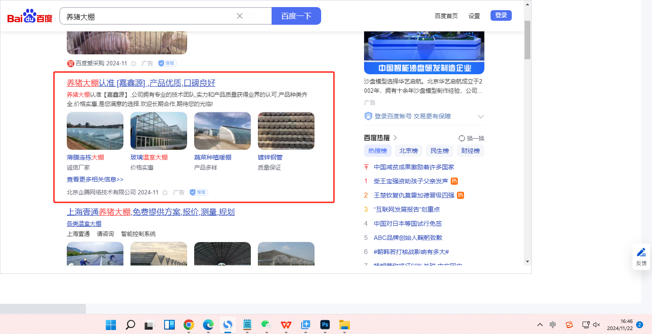Viewport: 652px width, 334px height.
Task: Open WPS Office from the taskbar
Action: (x=286, y=325)
